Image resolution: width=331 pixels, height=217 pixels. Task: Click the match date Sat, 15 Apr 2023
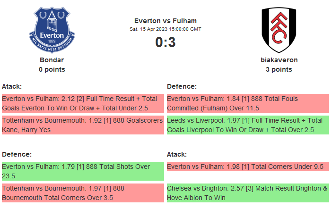(165, 29)
